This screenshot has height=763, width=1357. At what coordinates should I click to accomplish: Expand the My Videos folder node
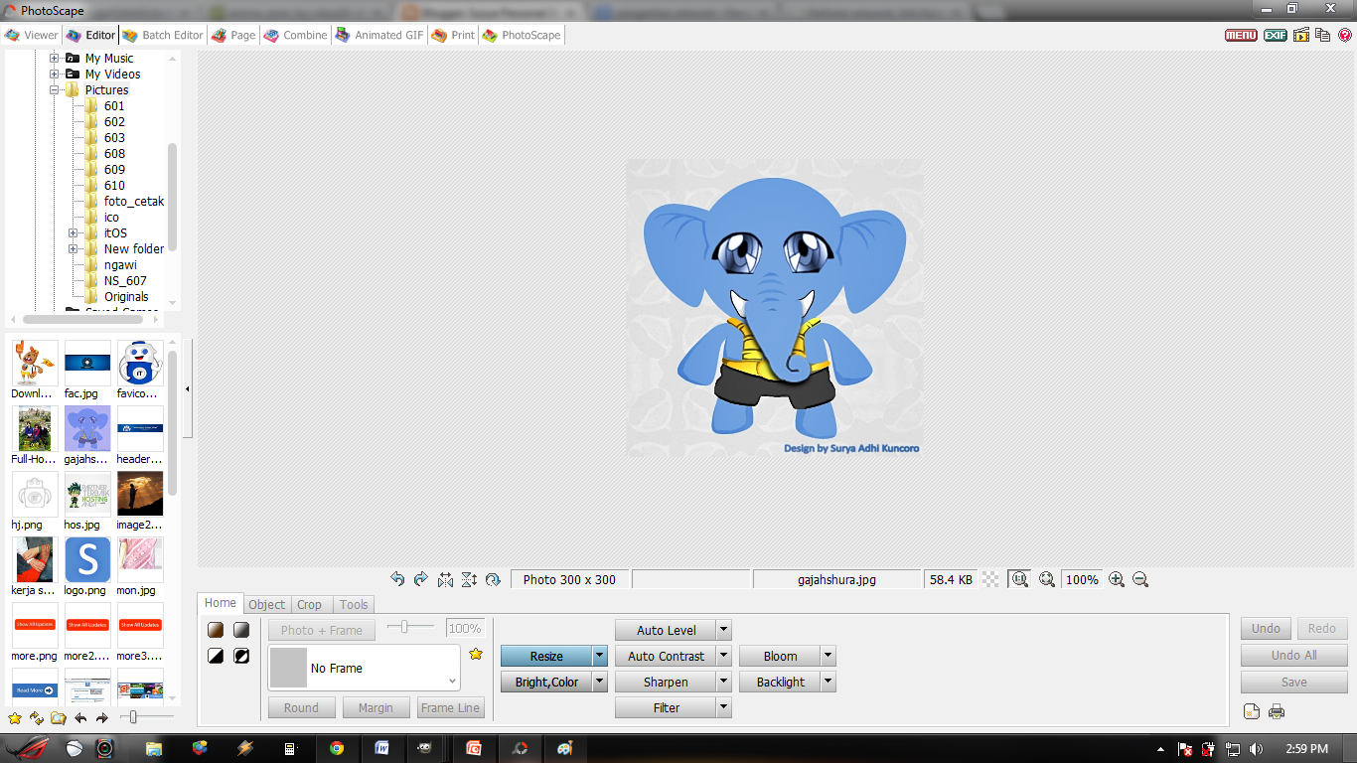pyautogui.click(x=55, y=74)
